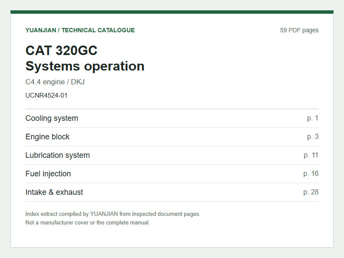Image resolution: width=344 pixels, height=258 pixels.
Task: Click page number p. 28
Action: (311, 192)
